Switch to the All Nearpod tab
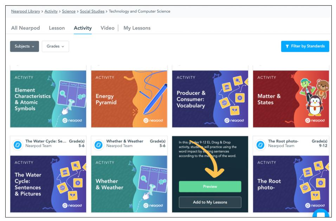The width and height of the screenshot is (336, 221). pos(26,28)
